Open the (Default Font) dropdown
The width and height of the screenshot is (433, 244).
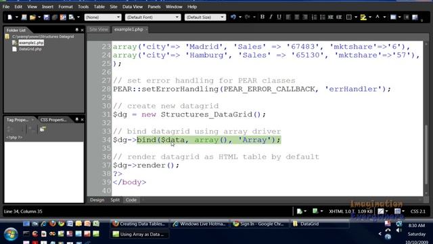pos(153,17)
